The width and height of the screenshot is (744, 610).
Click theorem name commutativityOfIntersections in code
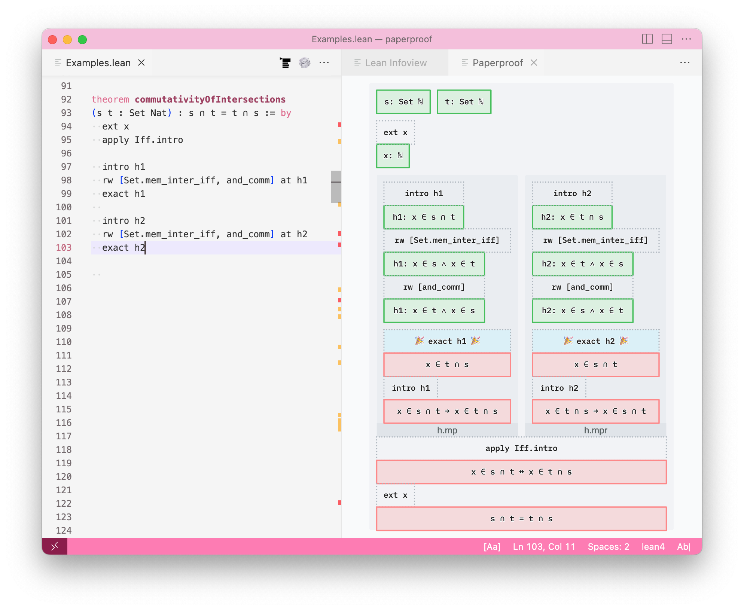(x=210, y=100)
